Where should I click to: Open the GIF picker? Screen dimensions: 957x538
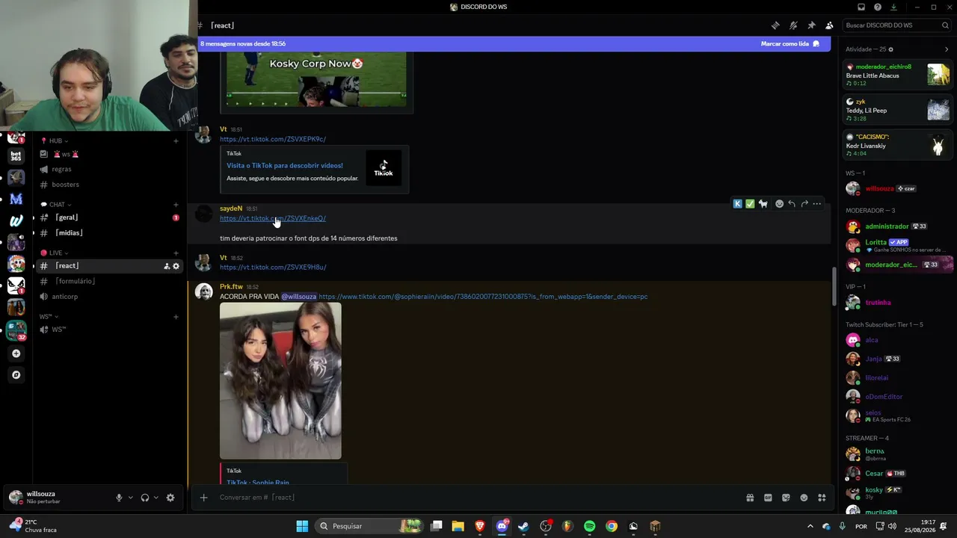pyautogui.click(x=768, y=498)
